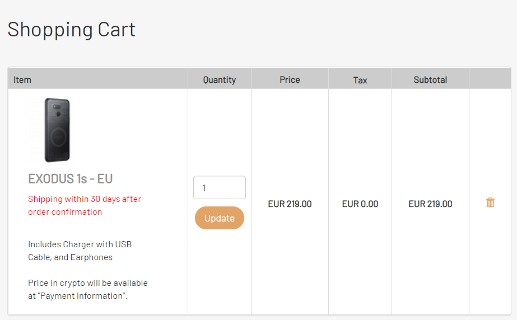Click the Includes Charger with USB Cable text

[80, 251]
